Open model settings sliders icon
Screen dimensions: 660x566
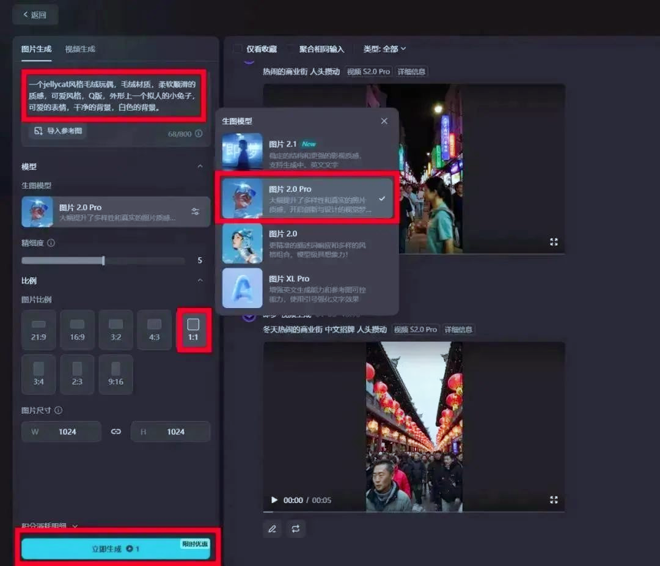point(195,211)
